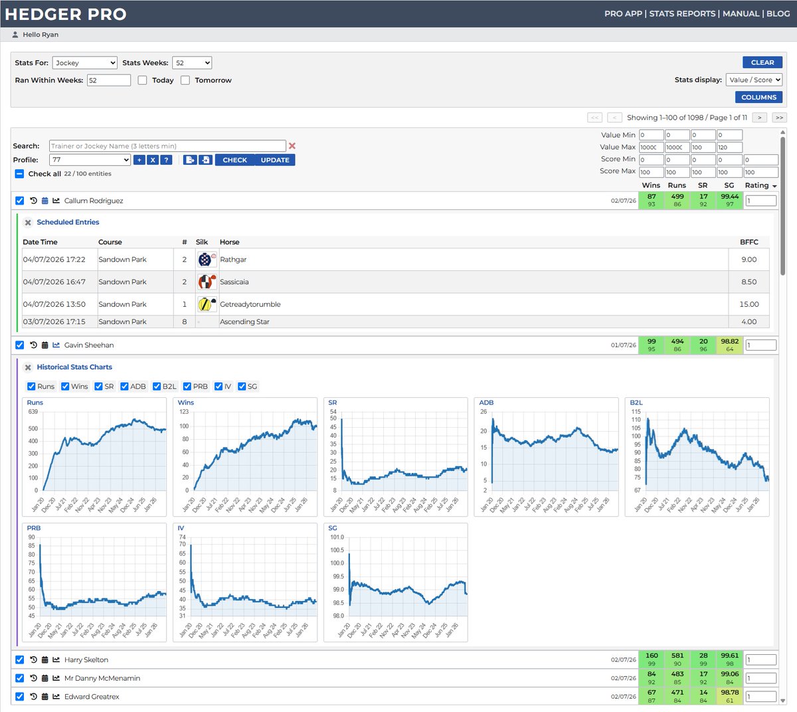Uncheck Callum Rodriguez row checkbox
The image size is (797, 712).
pyautogui.click(x=19, y=201)
